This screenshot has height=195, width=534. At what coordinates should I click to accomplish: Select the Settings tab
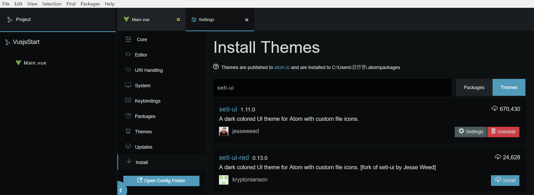click(x=220, y=20)
